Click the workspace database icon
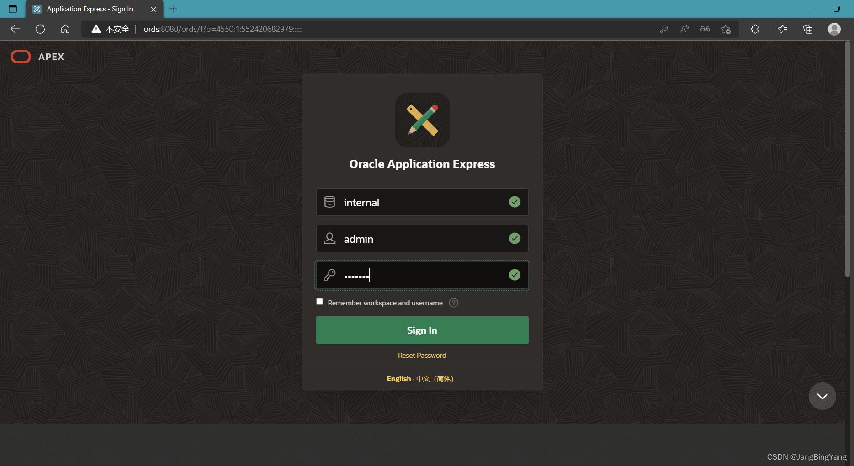The height and width of the screenshot is (466, 854). click(329, 202)
